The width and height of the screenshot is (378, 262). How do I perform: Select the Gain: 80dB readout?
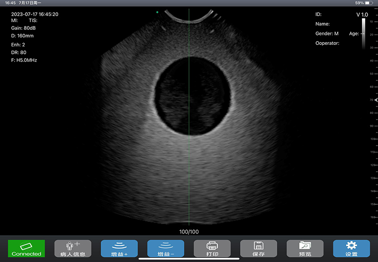click(24, 28)
